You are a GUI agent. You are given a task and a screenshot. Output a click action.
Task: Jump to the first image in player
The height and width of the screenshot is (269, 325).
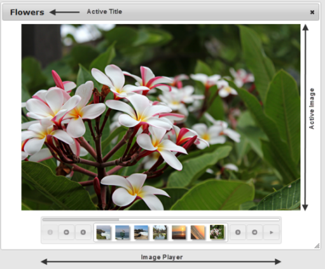66,232
